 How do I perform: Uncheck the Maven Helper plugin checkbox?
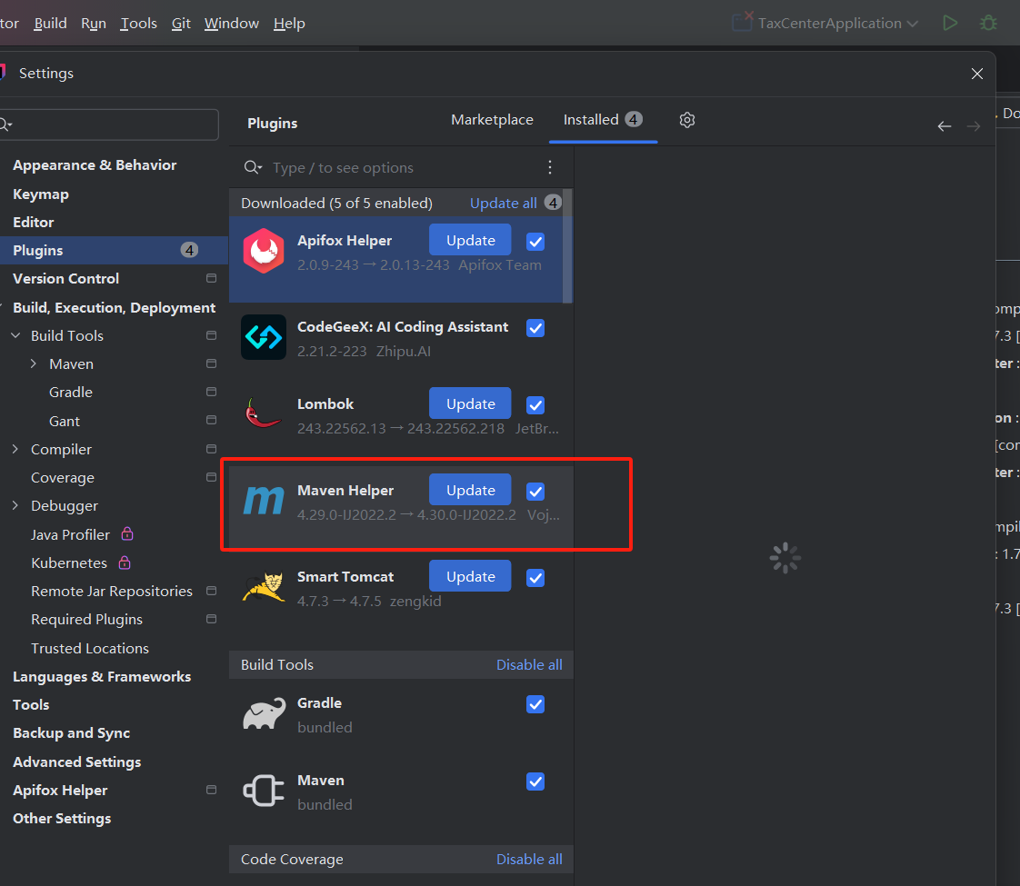click(535, 492)
